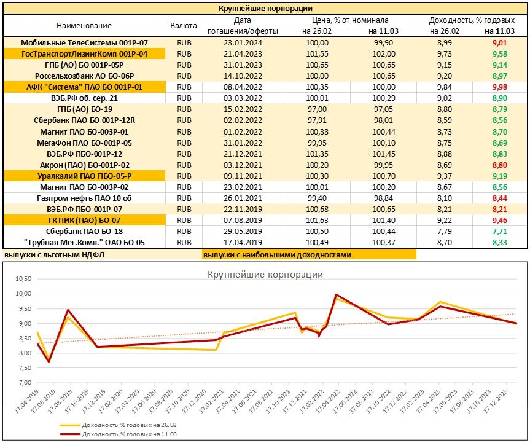Select the 'Мобильные ТелеСистемы 001P-07' cell

pyautogui.click(x=84, y=42)
